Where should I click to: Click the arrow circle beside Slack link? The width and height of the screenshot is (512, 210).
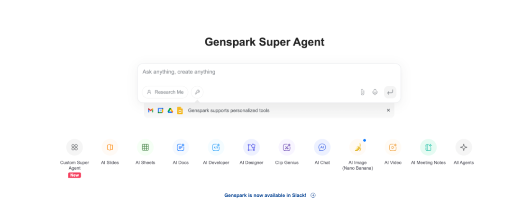(x=313, y=195)
